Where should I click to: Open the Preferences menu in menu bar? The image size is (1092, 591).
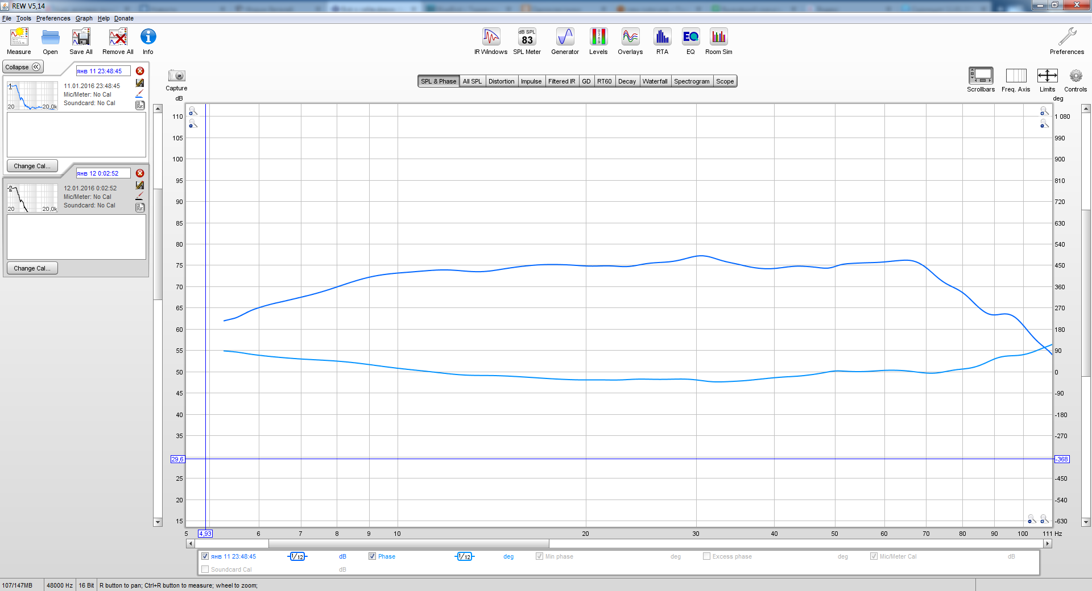click(53, 18)
